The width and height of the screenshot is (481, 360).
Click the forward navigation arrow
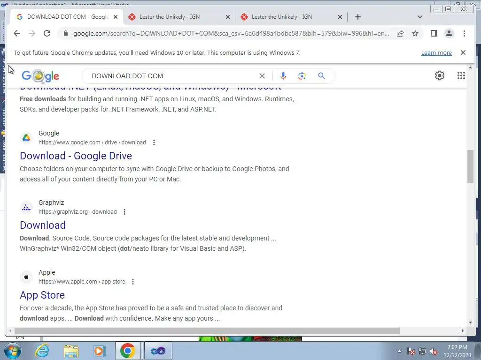32,33
